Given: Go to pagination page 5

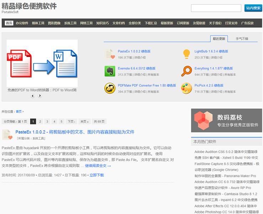Looking at the screenshot, I should (x=61, y=122).
